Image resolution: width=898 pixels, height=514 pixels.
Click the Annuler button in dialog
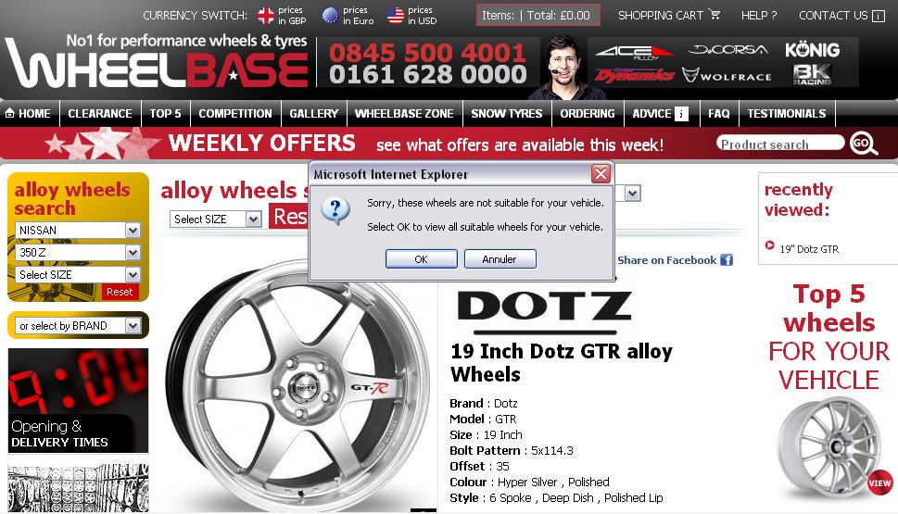pos(500,258)
